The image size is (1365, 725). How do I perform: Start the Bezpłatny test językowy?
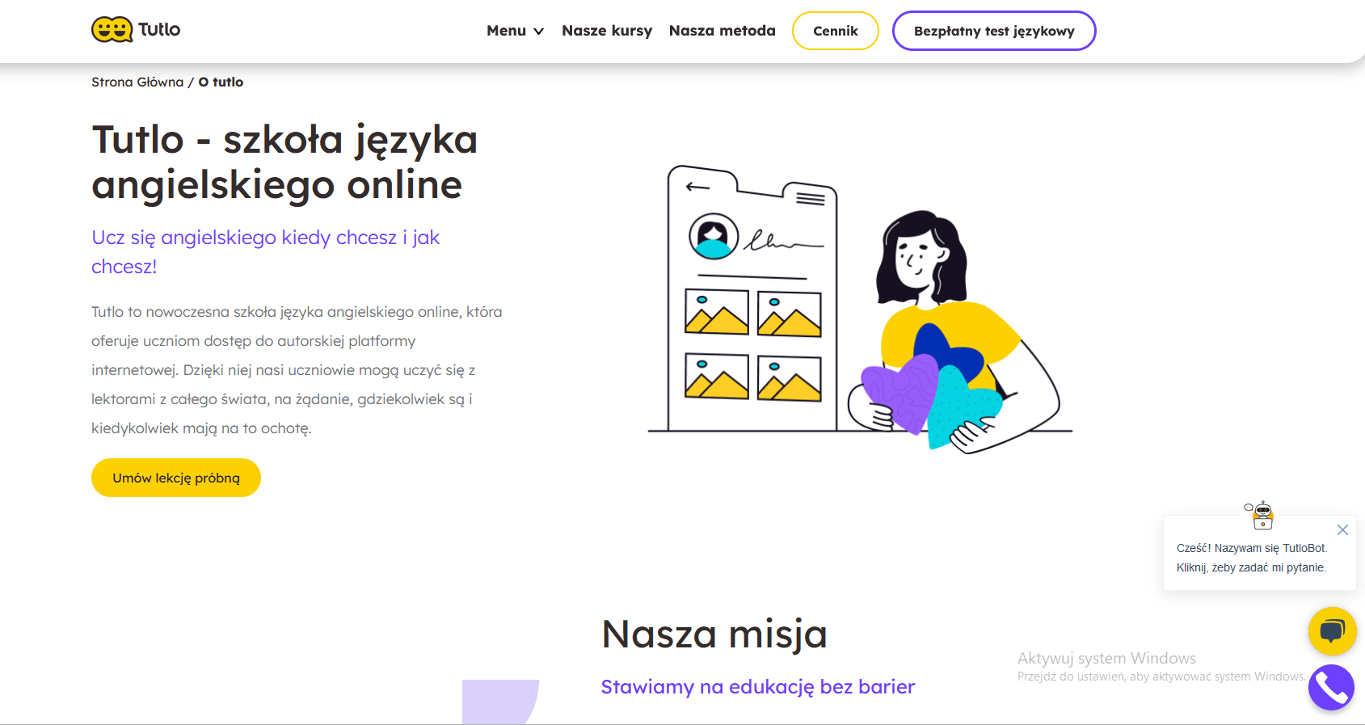pyautogui.click(x=993, y=31)
